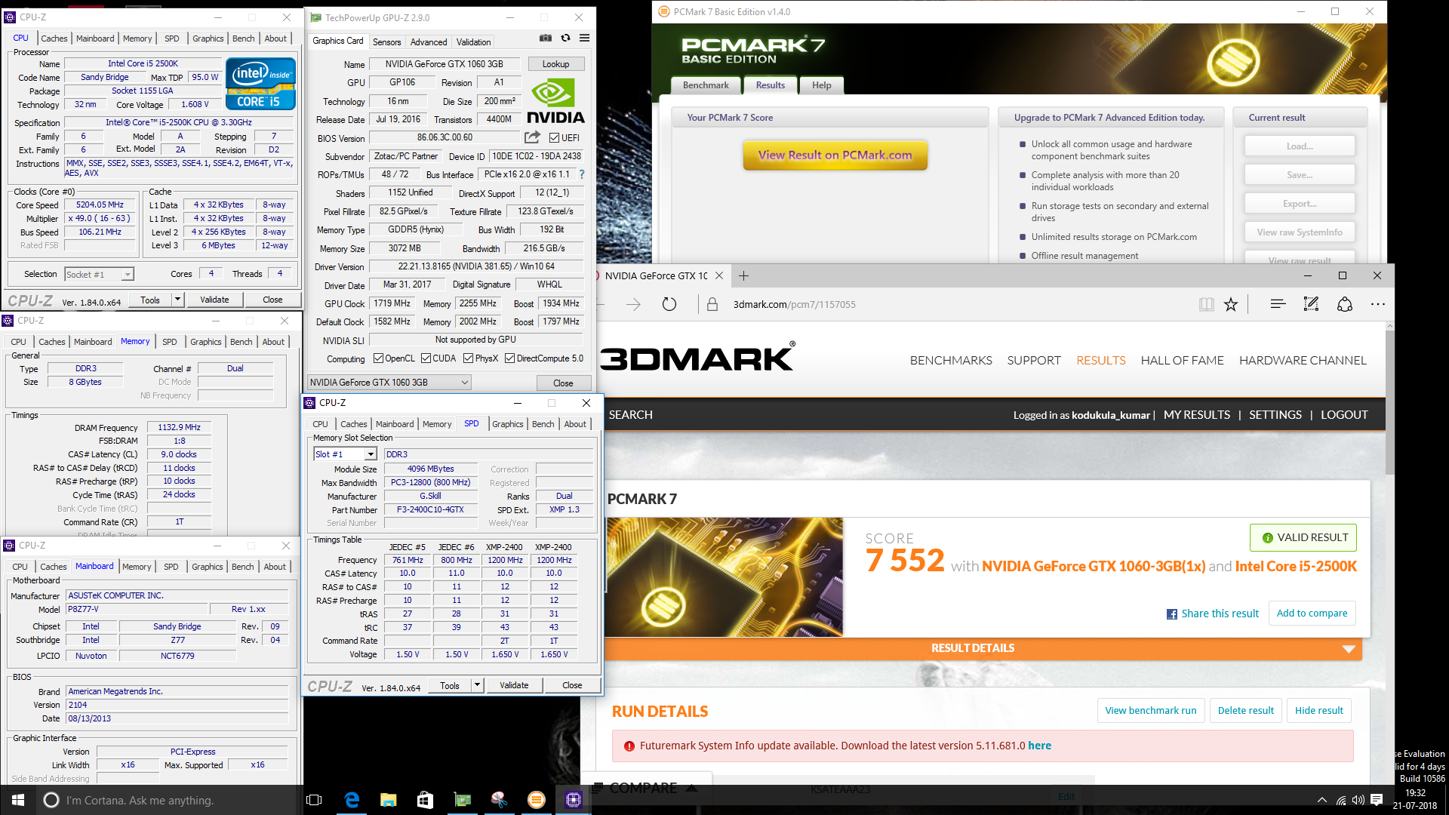This screenshot has width=1449, height=815.
Task: Open the Help tab in PCMark 7
Action: pyautogui.click(x=821, y=85)
